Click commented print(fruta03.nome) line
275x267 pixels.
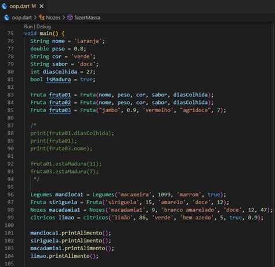click(61, 149)
